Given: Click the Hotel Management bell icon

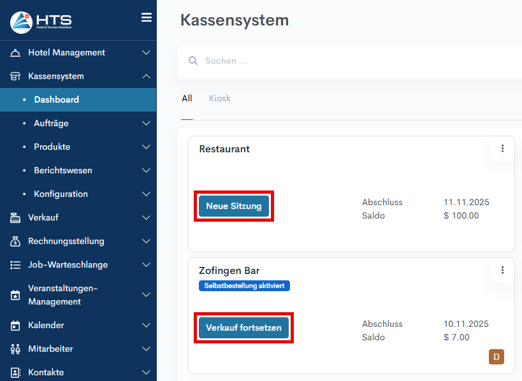Looking at the screenshot, I should [16, 53].
